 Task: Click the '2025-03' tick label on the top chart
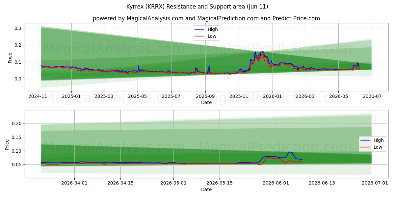click(104, 96)
